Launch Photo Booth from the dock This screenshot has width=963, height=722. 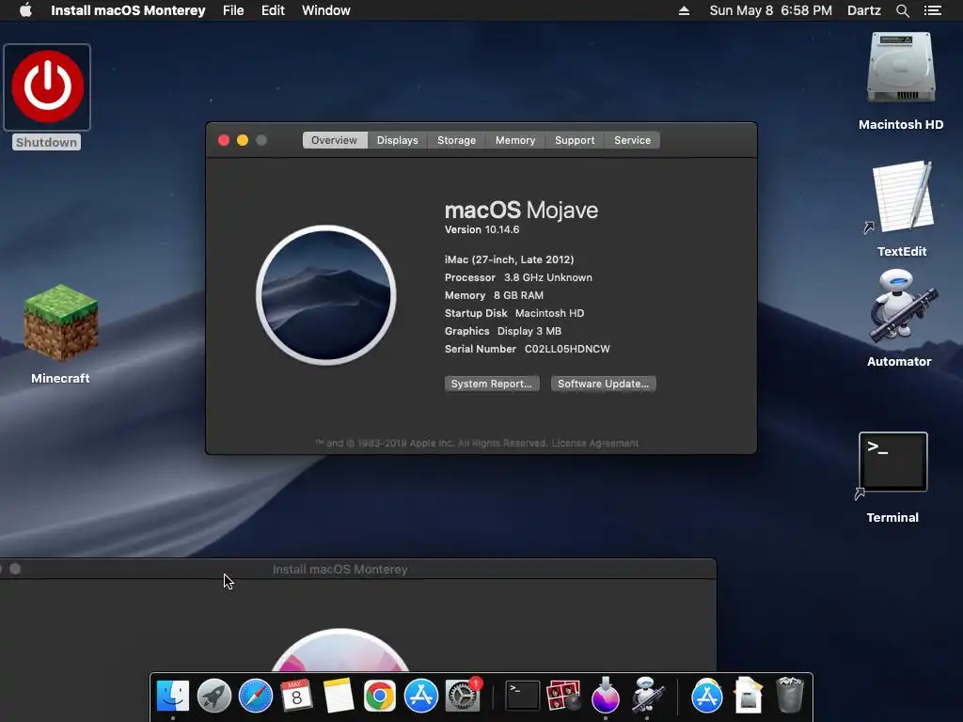(x=563, y=697)
